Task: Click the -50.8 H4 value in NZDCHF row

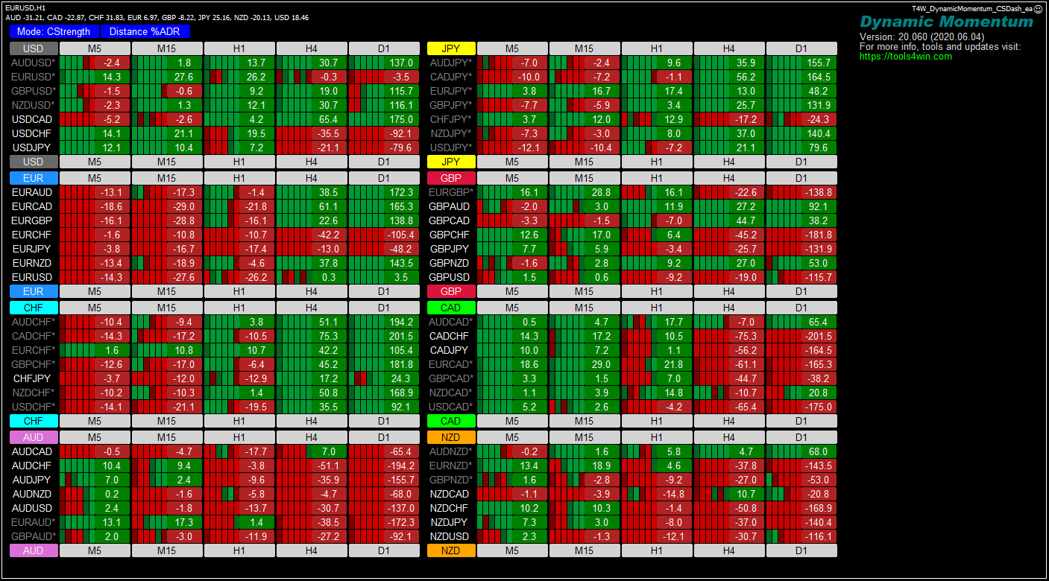Action: pyautogui.click(x=746, y=508)
